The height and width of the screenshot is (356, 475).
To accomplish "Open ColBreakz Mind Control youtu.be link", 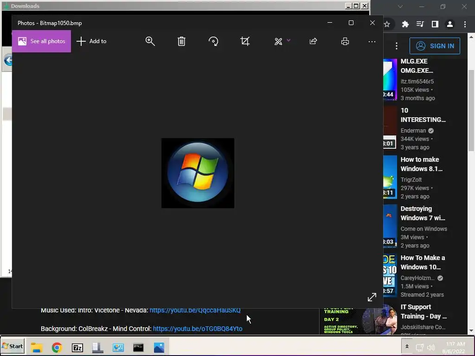I will 198,329.
